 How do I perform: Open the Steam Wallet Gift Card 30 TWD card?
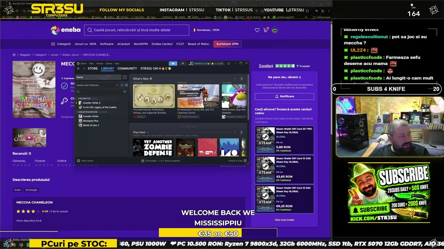point(284,140)
